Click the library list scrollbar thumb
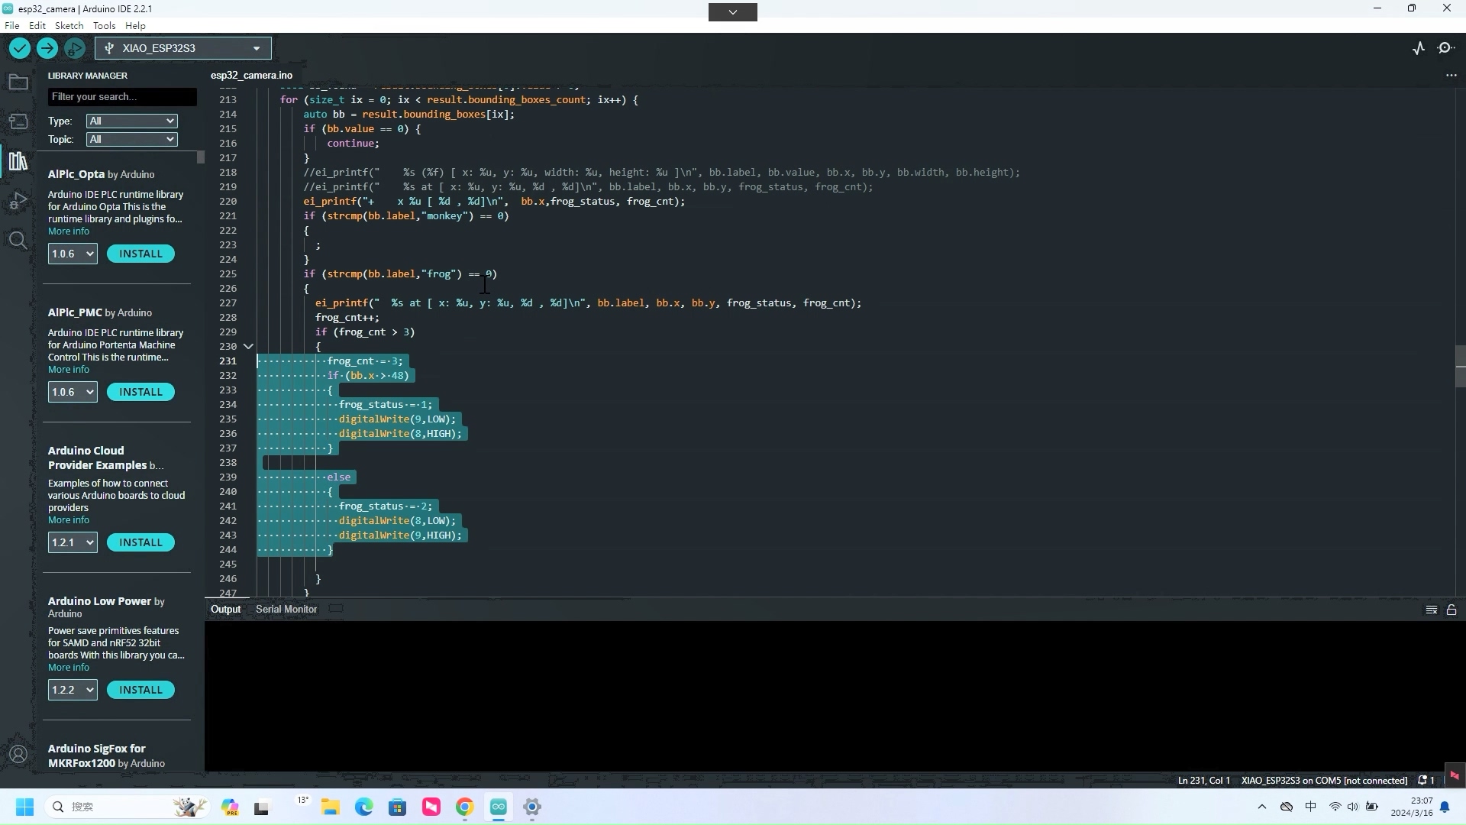Screen dimensions: 1466x825 pyautogui.click(x=201, y=157)
